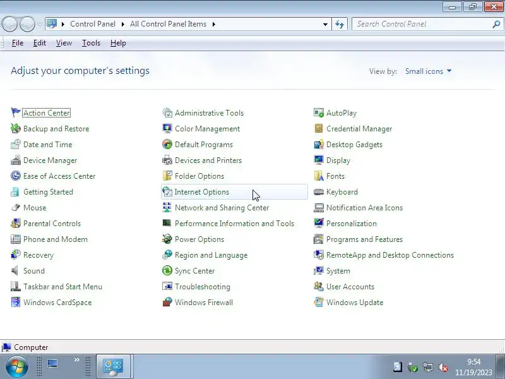The width and height of the screenshot is (505, 379).
Task: Click the Windows CardSpace icon
Action: [x=15, y=303]
